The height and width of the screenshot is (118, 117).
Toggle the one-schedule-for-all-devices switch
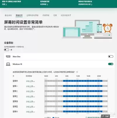coord(6,50)
